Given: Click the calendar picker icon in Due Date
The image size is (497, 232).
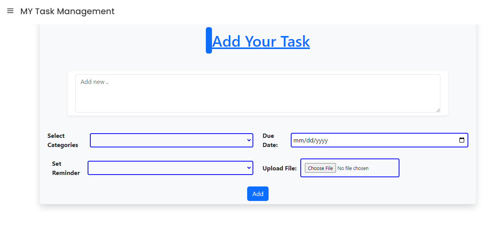Looking at the screenshot, I should click(462, 140).
